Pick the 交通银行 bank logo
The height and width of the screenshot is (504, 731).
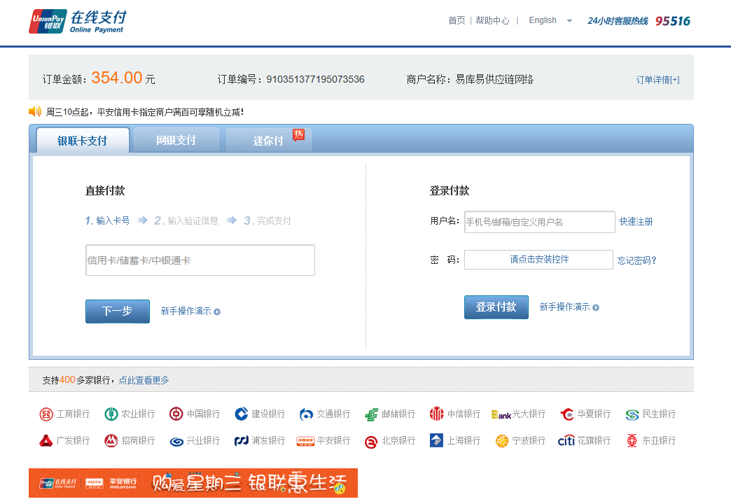[x=306, y=414]
